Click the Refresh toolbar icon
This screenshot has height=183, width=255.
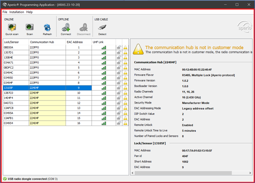(x=47, y=28)
